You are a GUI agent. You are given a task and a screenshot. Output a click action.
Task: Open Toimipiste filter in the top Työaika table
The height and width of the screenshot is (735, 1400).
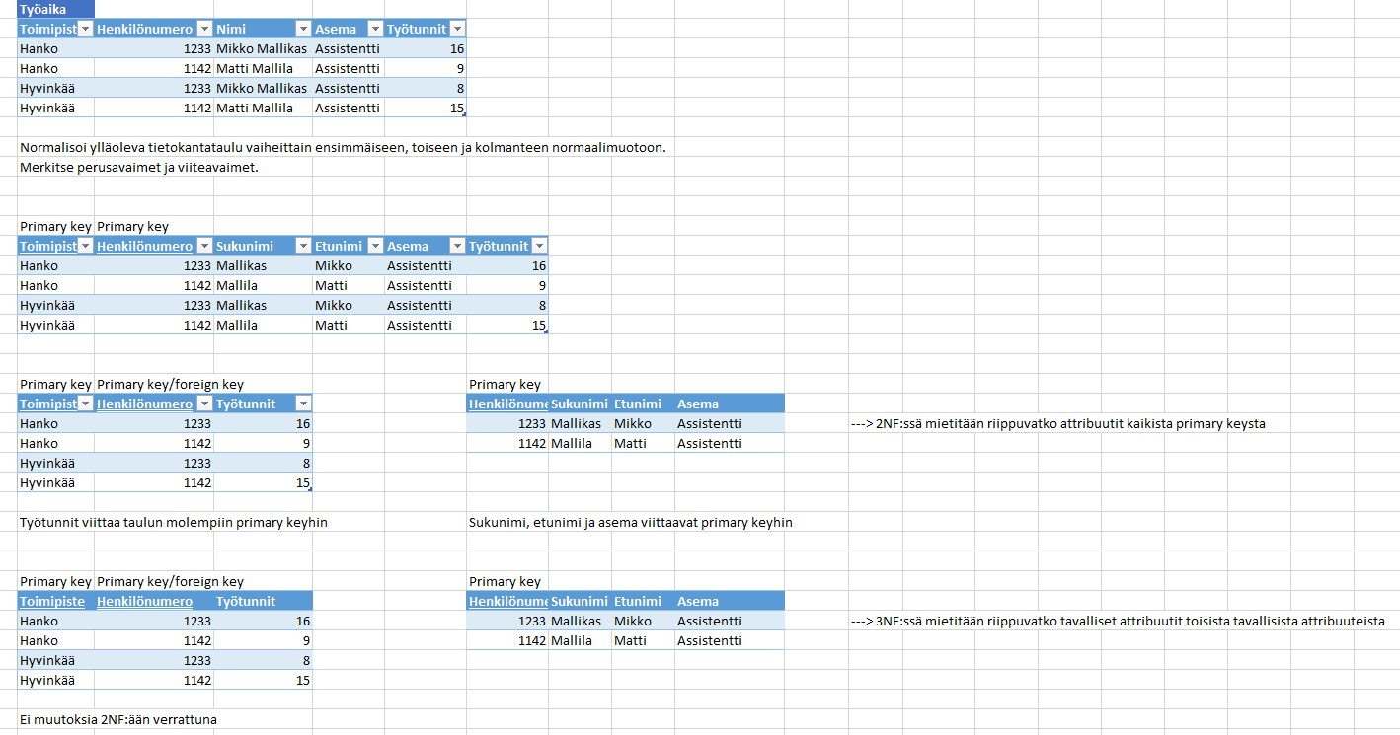[x=85, y=29]
